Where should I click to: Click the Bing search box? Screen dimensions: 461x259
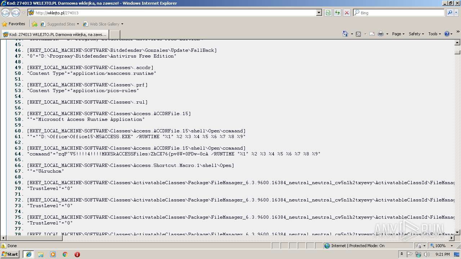pos(399,13)
